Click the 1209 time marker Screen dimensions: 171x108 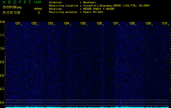click(148, 23)
